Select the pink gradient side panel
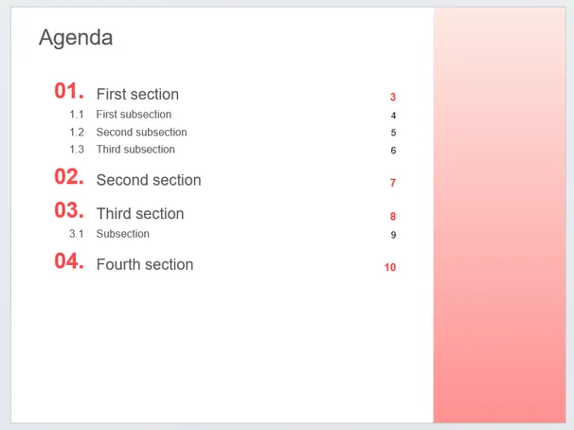Viewport: 574px width, 430px height. (500, 215)
